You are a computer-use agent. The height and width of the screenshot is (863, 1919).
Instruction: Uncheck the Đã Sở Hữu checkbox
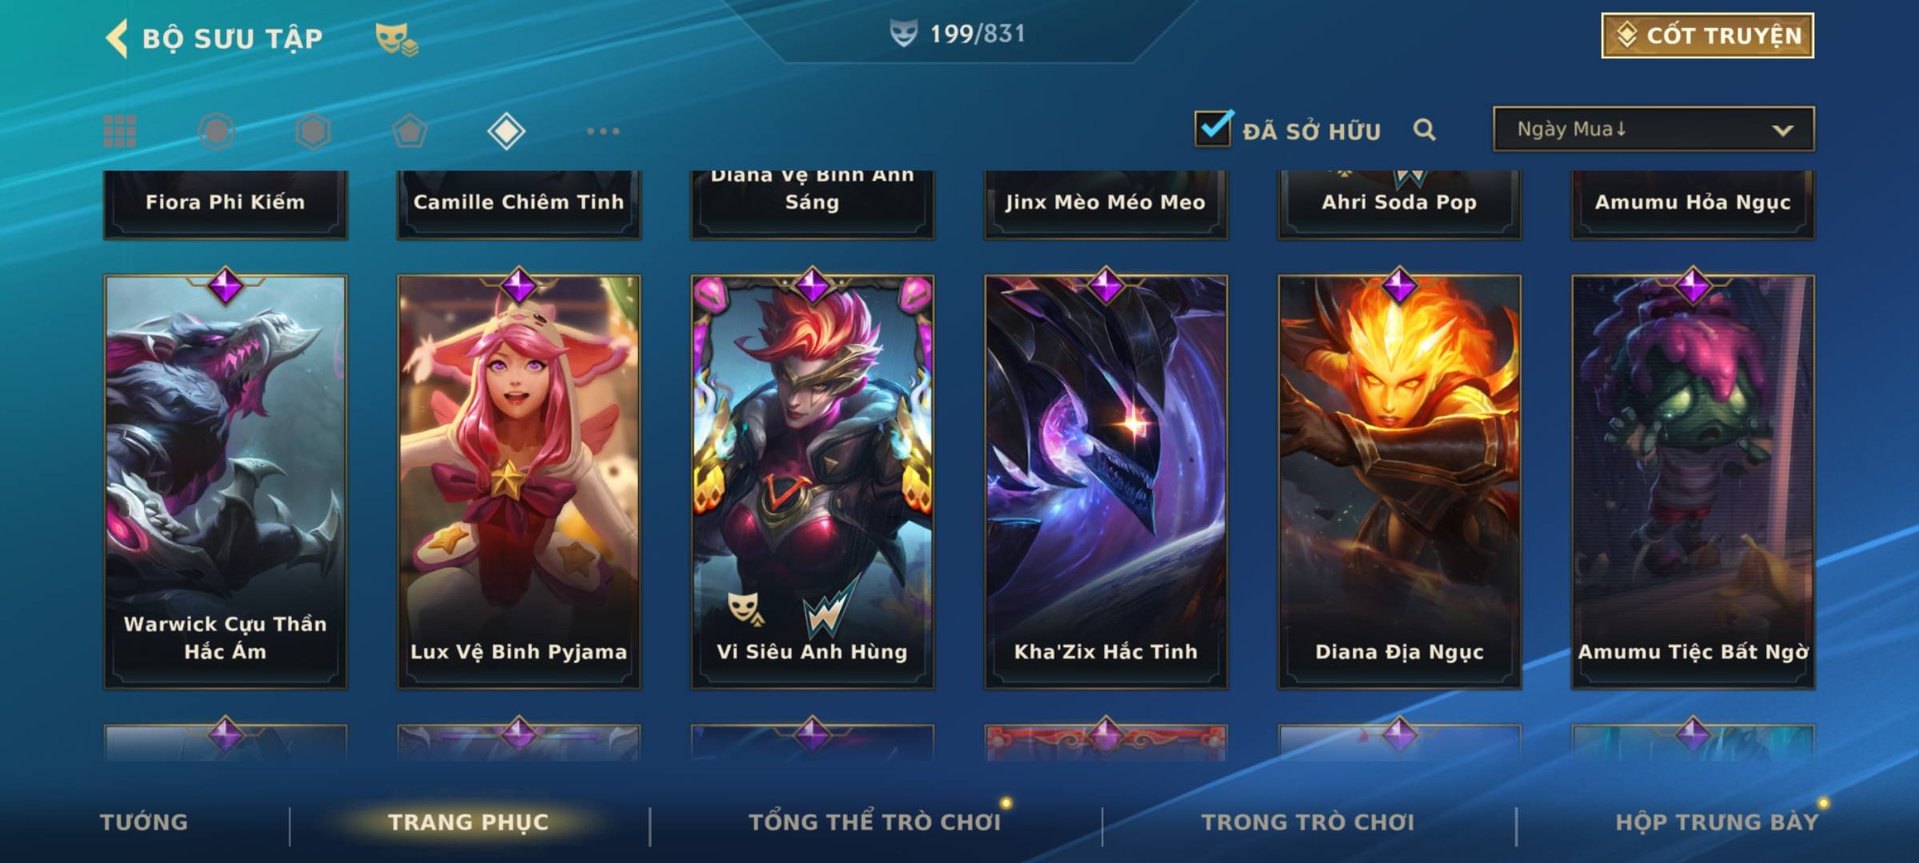click(1213, 129)
